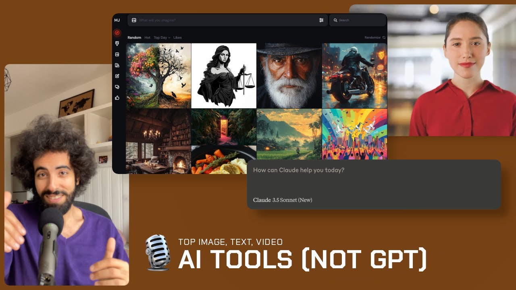Click the Randomize button

point(375,37)
